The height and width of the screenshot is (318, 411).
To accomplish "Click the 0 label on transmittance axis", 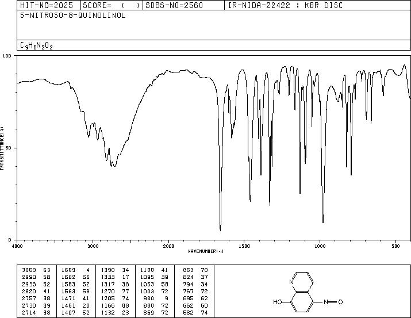I will 10,240.
